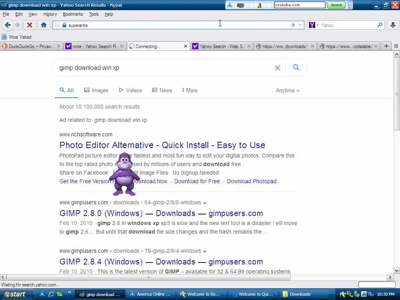The width and height of the screenshot is (400, 300).
Task: Click the AIM running man icon
Action: pyautogui.click(x=259, y=5)
